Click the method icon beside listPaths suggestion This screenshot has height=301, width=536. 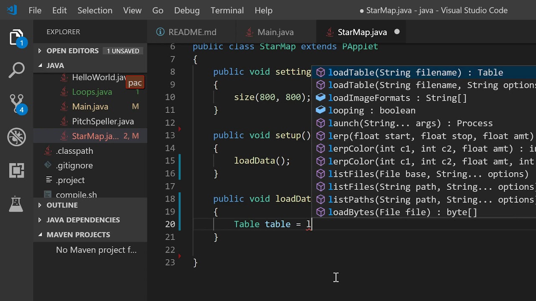click(321, 199)
